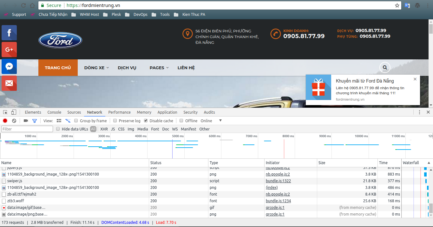
Task: Click the browser home button
Action: (32, 5)
